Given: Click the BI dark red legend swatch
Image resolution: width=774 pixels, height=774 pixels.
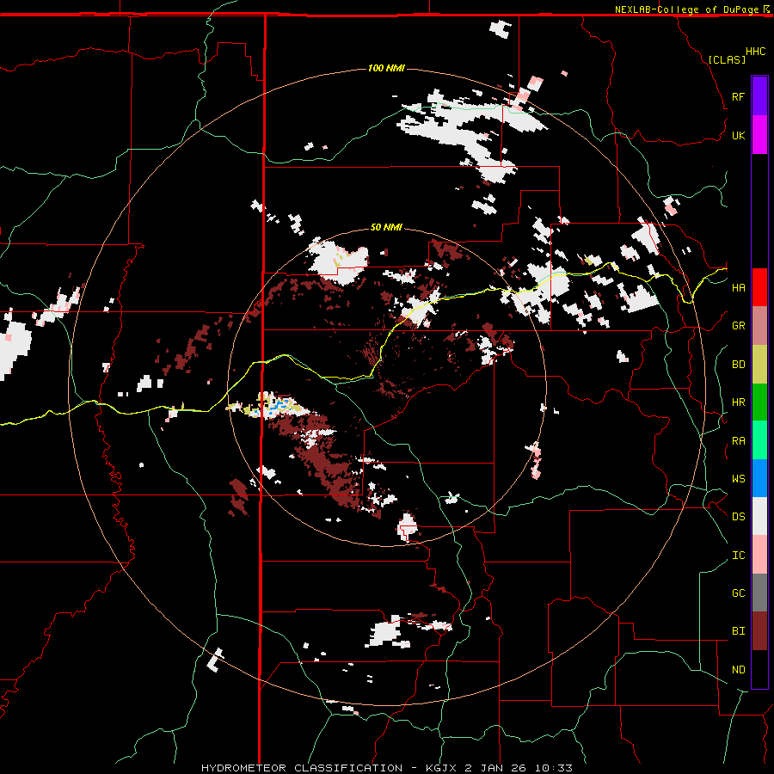Looking at the screenshot, I should (x=759, y=631).
